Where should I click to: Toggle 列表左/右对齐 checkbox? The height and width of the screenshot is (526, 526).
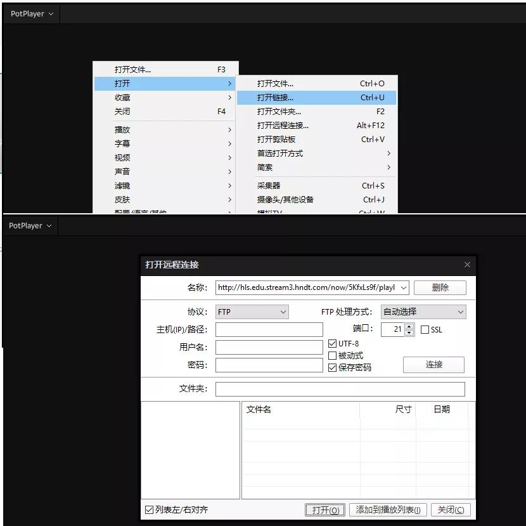click(x=150, y=510)
